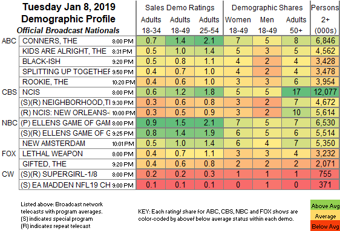Click the Persons 2+ (000s) header
340x231 pixels.
325,19
